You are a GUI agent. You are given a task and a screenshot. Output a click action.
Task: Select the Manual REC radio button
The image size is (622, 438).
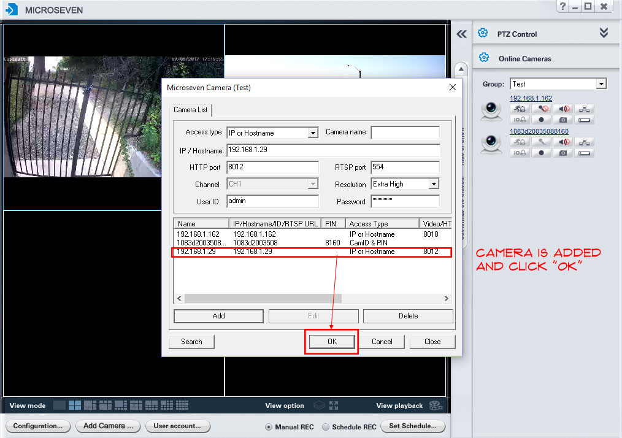[x=269, y=427]
